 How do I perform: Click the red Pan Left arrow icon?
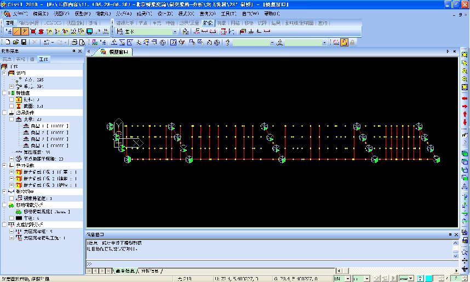(x=465, y=98)
